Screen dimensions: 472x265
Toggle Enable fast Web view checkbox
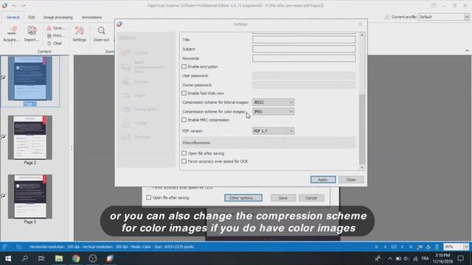(x=184, y=93)
